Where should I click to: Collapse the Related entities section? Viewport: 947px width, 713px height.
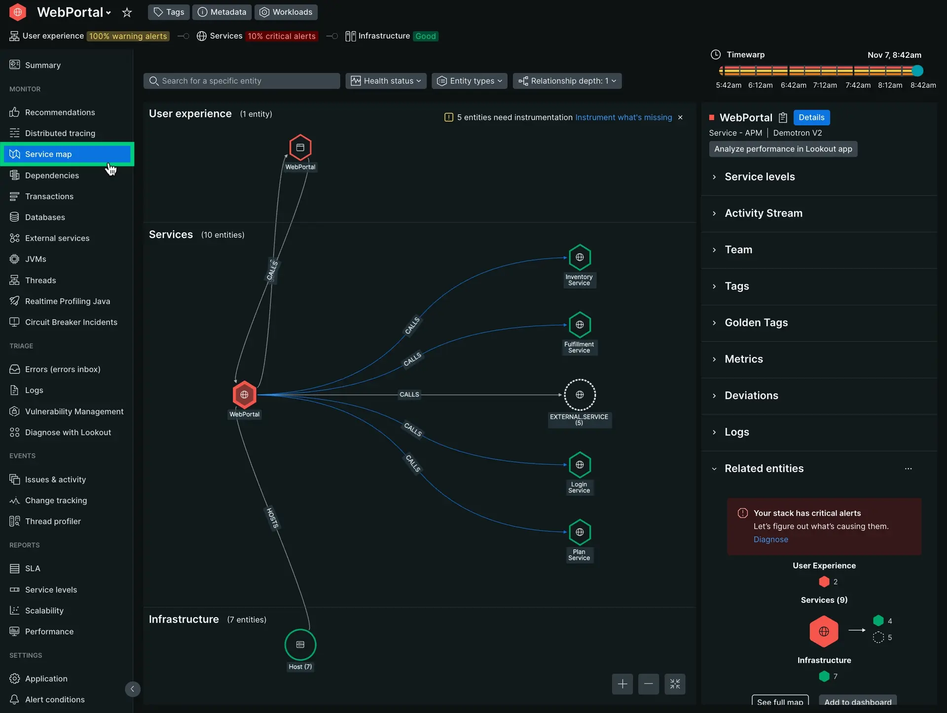(764, 468)
